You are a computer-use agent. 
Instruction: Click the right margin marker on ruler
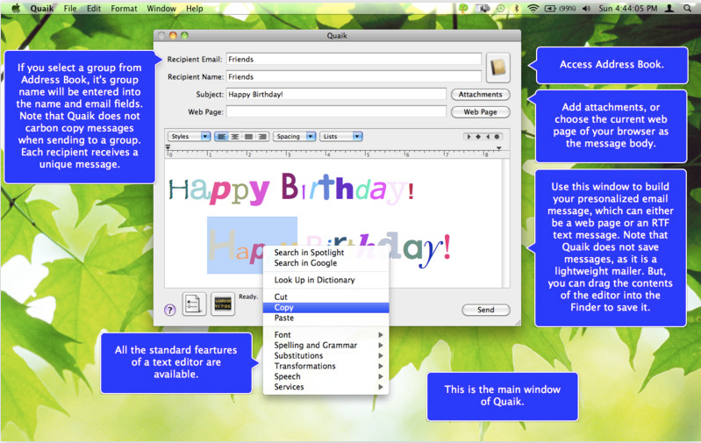[499, 148]
